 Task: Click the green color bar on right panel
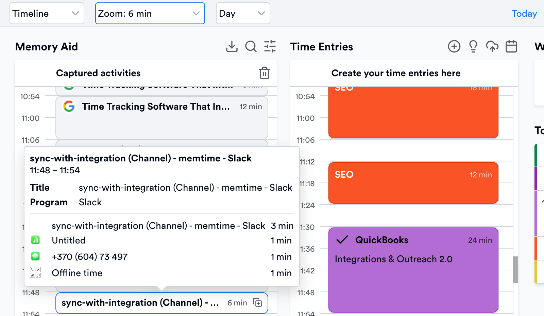(x=536, y=155)
